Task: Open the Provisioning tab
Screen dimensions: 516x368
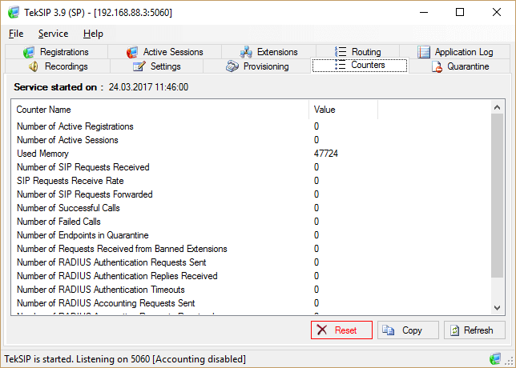Action: tap(257, 66)
